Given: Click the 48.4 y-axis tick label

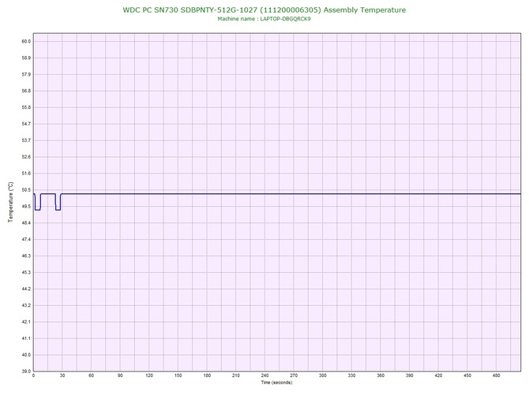Looking at the screenshot, I should (x=26, y=223).
